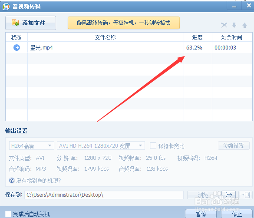Click the 参数设置 button
The height and width of the screenshot is (218, 254).
[234, 145]
